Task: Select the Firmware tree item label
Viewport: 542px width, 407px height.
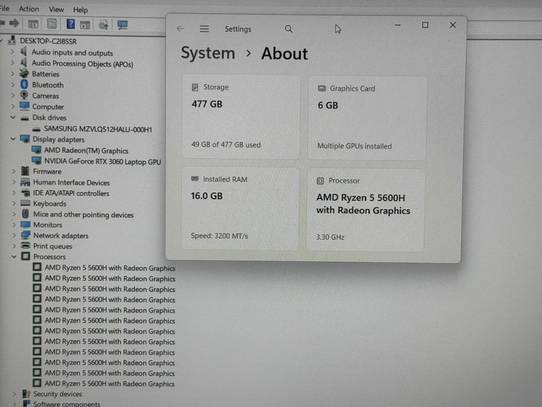Action: (x=47, y=172)
